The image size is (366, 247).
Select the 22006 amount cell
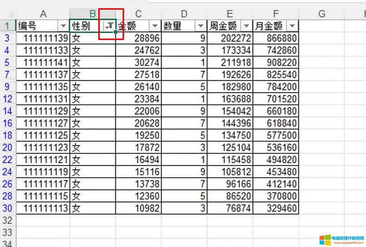click(138, 111)
